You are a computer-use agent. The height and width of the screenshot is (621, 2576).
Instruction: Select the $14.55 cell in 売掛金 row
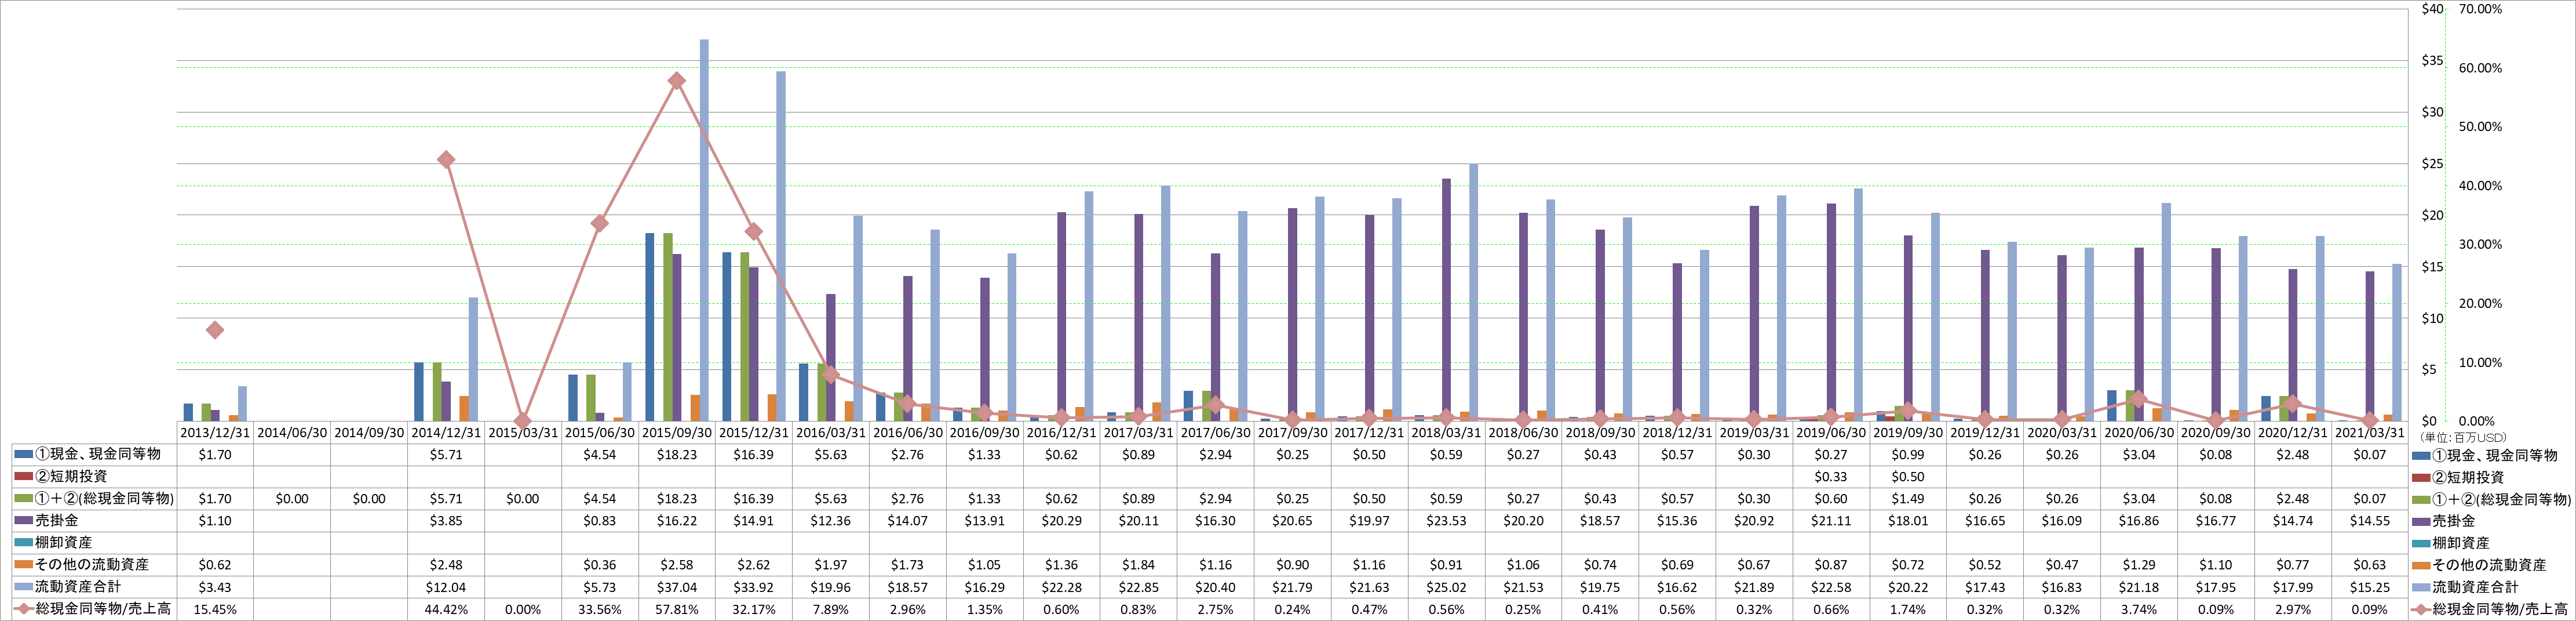click(2370, 521)
